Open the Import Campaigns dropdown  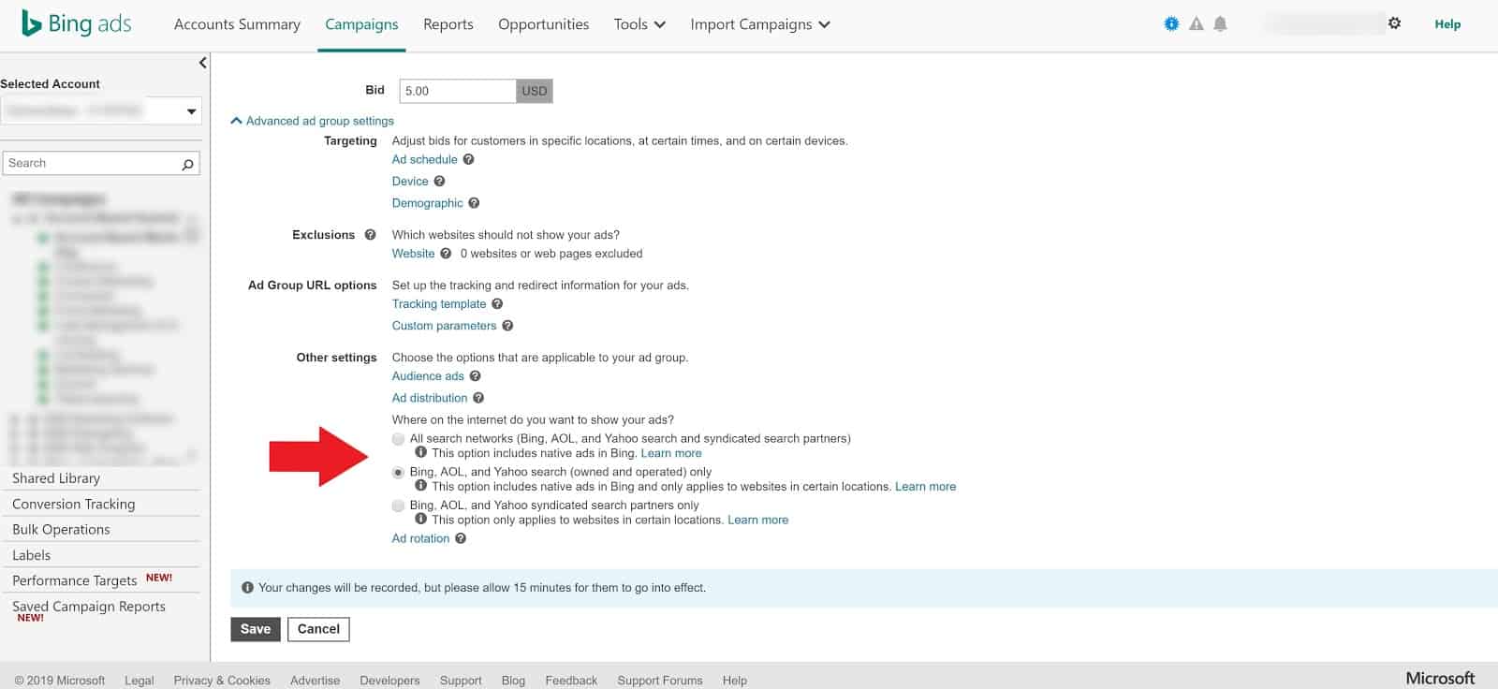point(760,24)
